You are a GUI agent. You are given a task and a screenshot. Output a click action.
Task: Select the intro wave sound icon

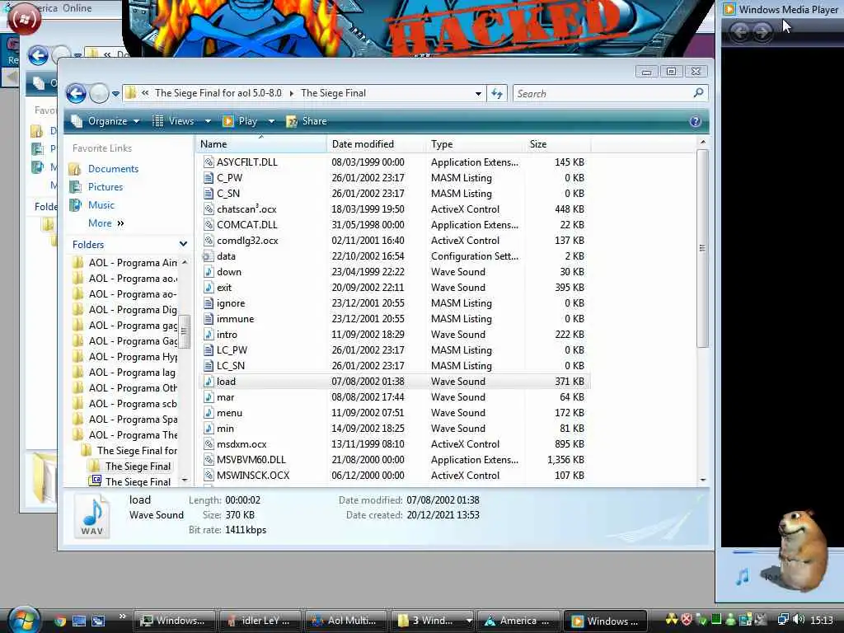pos(209,335)
